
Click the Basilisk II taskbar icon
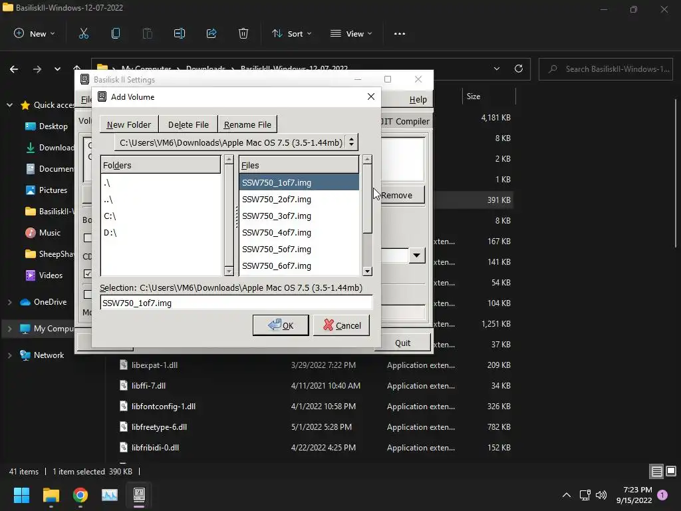click(x=139, y=495)
